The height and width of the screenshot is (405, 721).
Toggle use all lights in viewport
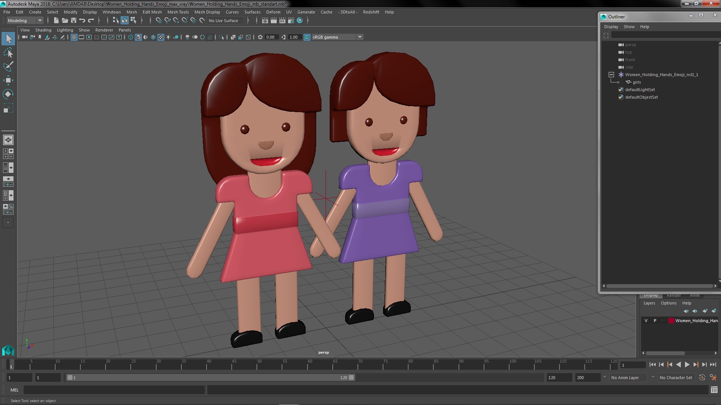(x=168, y=37)
